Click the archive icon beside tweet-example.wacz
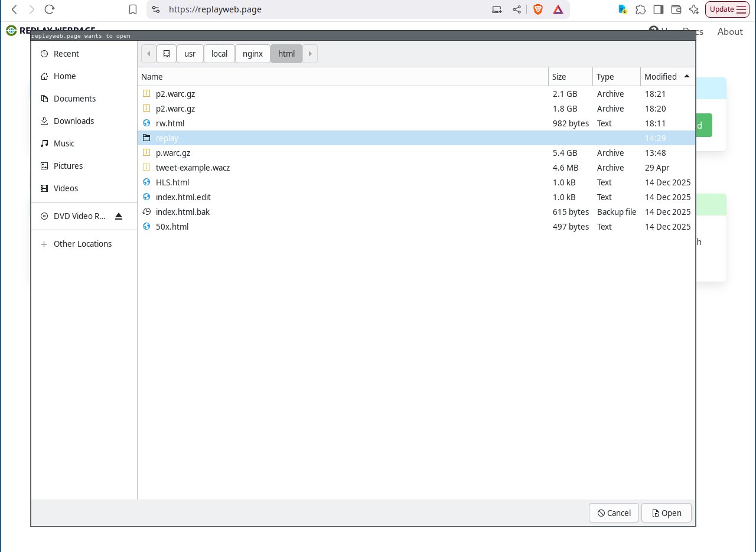756x552 pixels. point(146,167)
